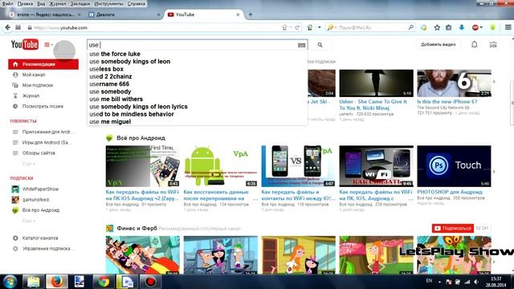
Task: Click the YouTube search magnifier button
Action: (320, 45)
